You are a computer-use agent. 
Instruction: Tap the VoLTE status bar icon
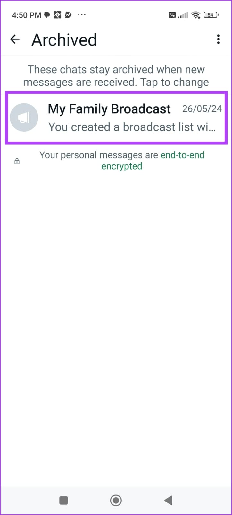[x=172, y=15]
